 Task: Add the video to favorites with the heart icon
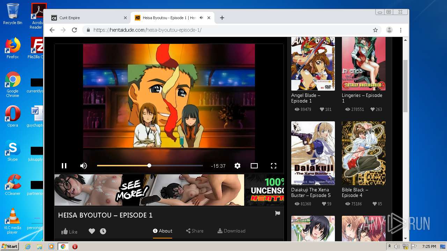[92, 231]
